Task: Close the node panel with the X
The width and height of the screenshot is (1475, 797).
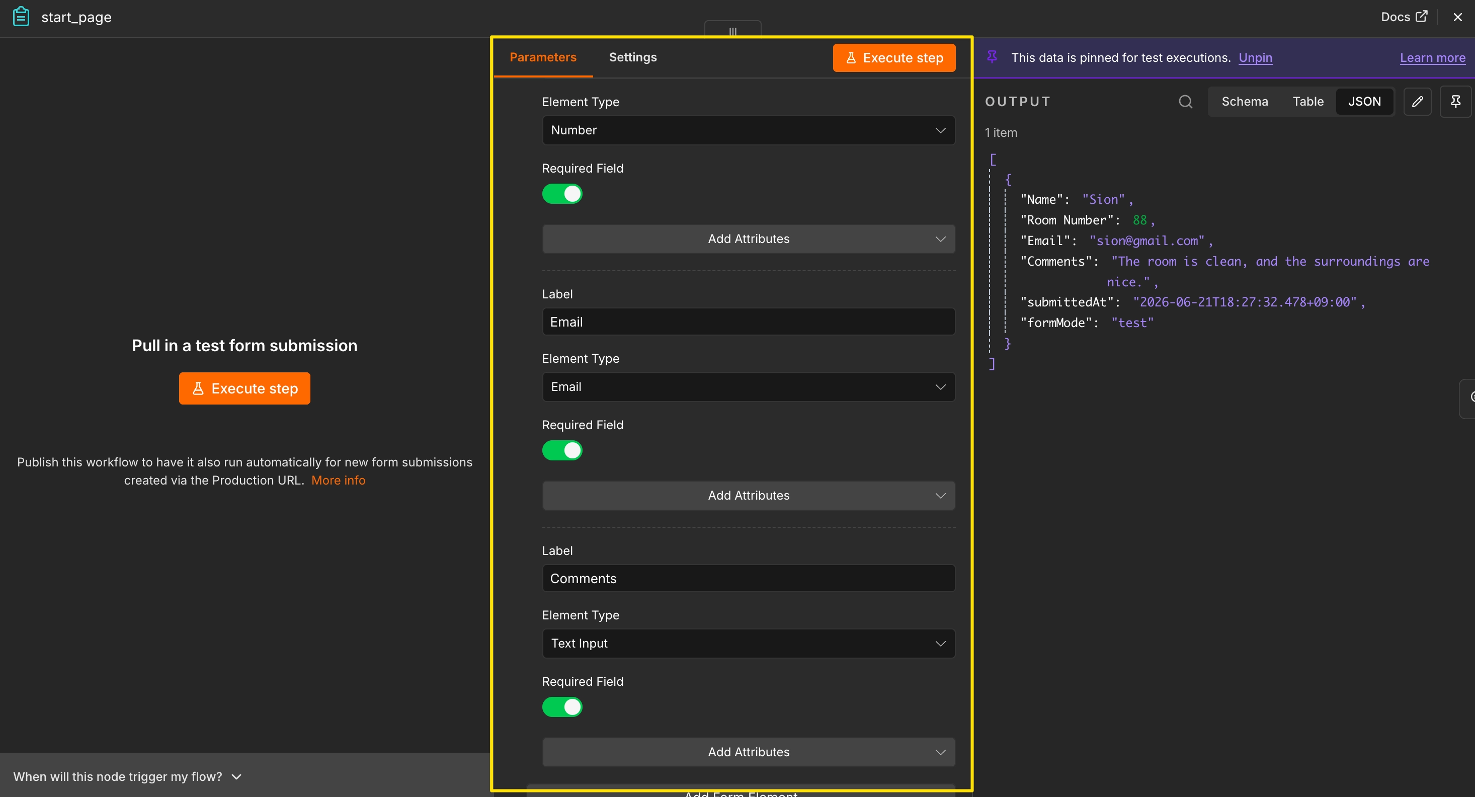Action: coord(1457,17)
